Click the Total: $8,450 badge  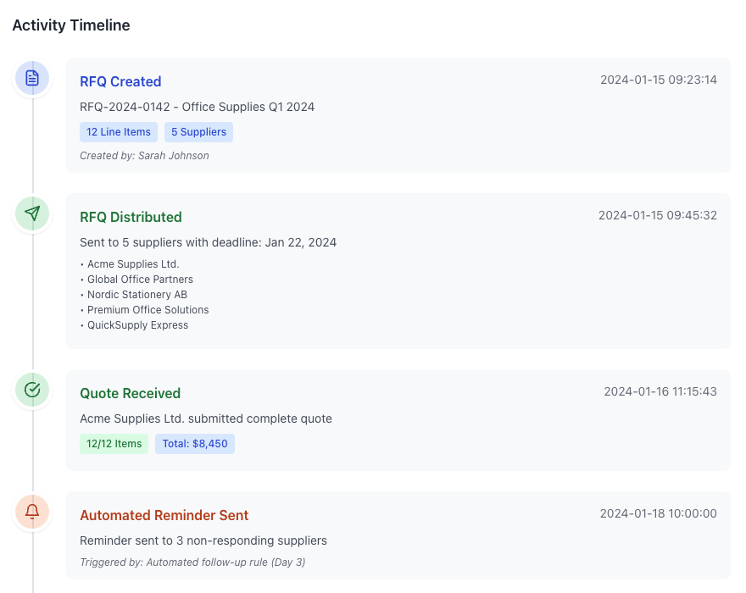point(195,444)
